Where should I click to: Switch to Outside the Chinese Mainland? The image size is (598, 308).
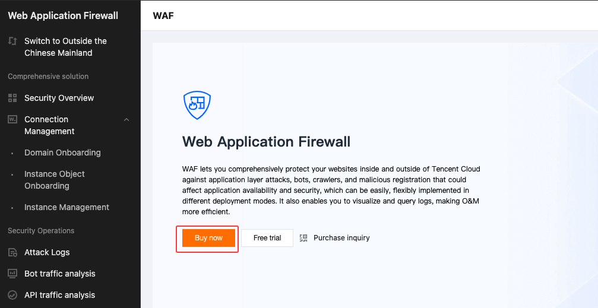pyautogui.click(x=65, y=47)
